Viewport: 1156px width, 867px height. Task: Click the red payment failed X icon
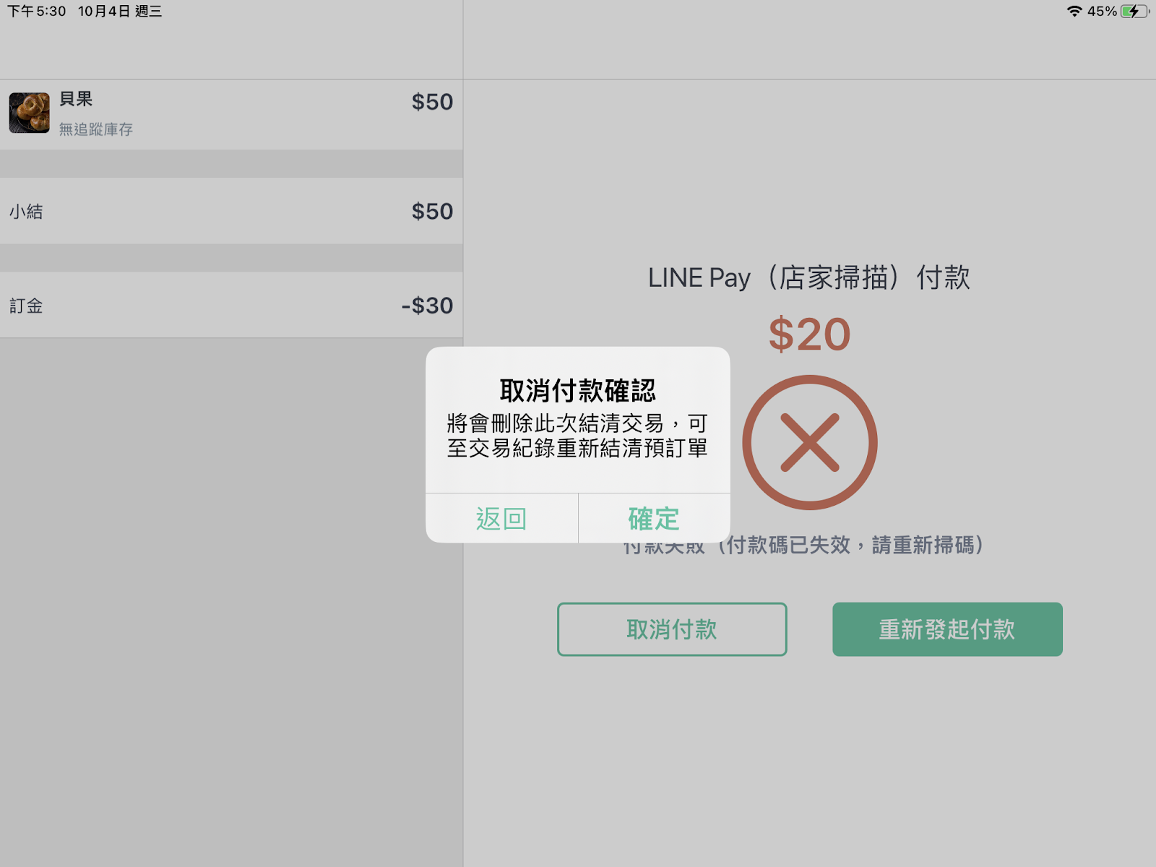pos(810,442)
